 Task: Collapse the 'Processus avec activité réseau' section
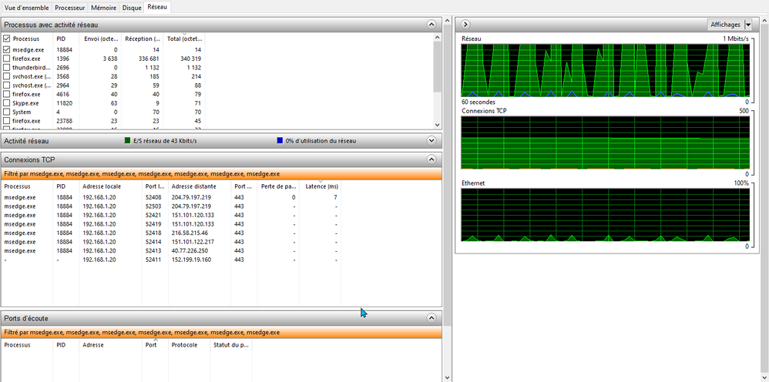(432, 25)
